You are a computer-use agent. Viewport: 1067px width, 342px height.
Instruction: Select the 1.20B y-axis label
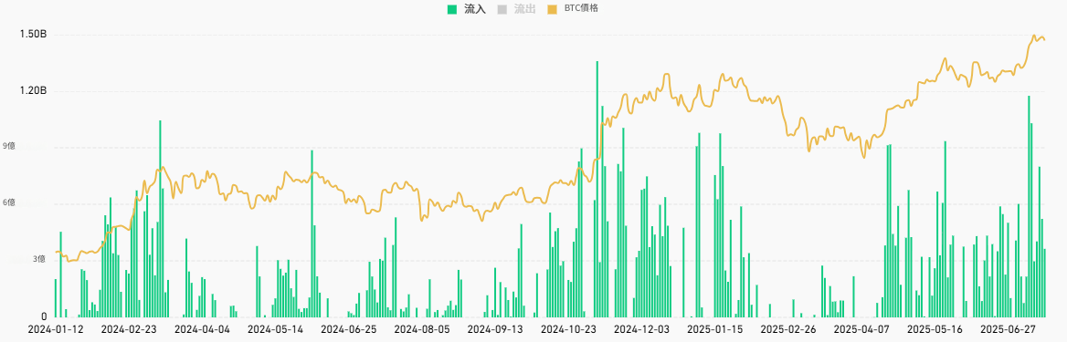[x=33, y=90]
